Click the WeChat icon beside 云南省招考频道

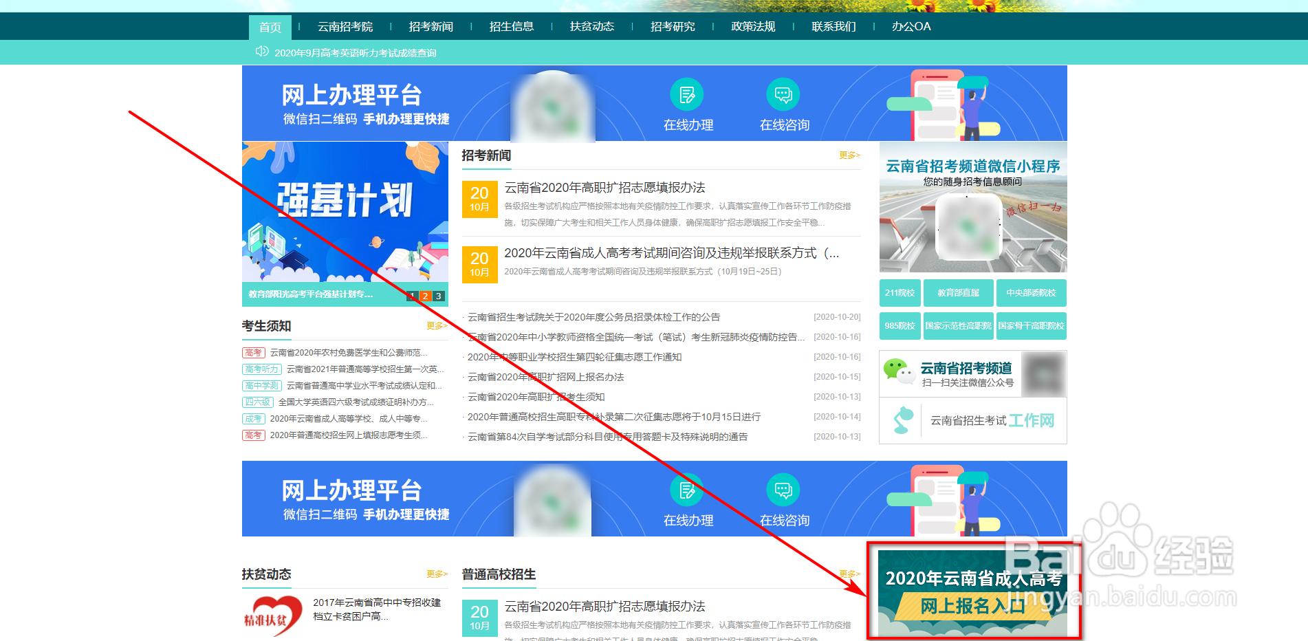tap(899, 372)
